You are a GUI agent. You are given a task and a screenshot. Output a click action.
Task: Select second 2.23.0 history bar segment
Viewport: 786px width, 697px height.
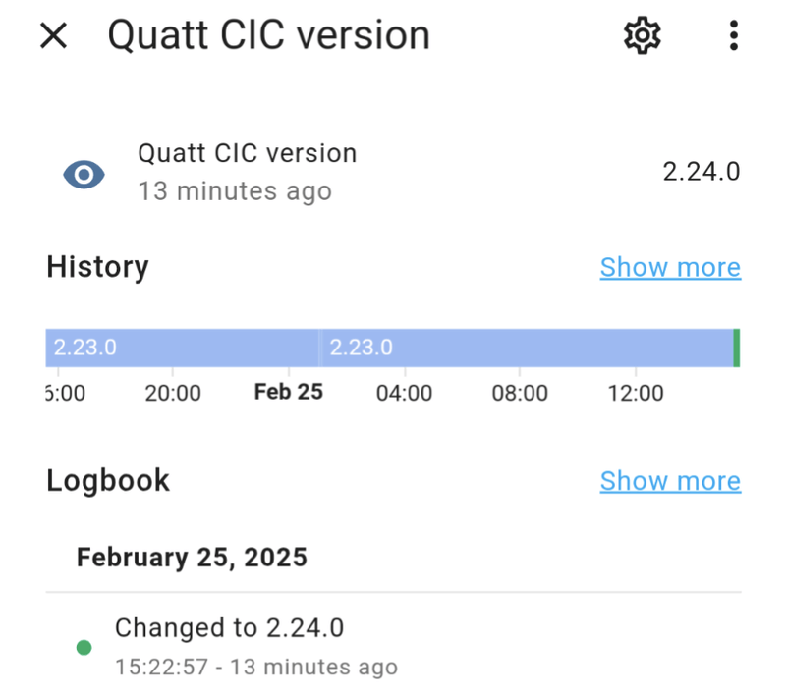point(527,348)
